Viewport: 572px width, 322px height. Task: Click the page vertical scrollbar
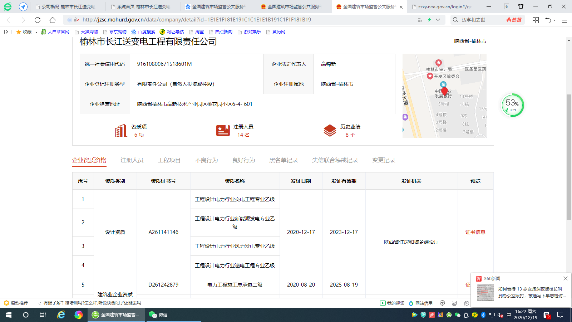[x=569, y=157]
